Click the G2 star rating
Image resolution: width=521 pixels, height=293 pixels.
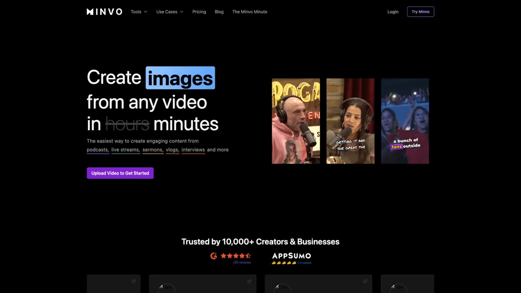(236, 256)
